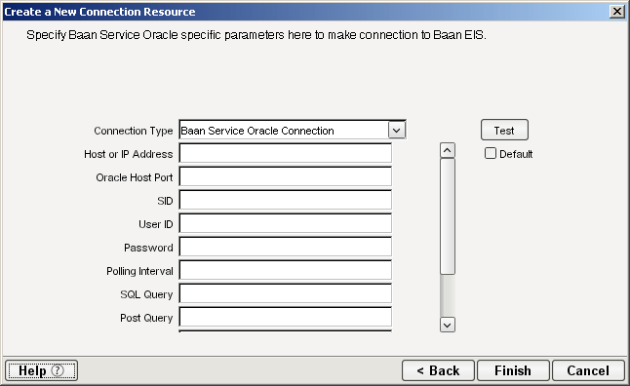Viewport: 630px width, 386px height.
Task: Click Finish to create the connection
Action: [x=513, y=370]
